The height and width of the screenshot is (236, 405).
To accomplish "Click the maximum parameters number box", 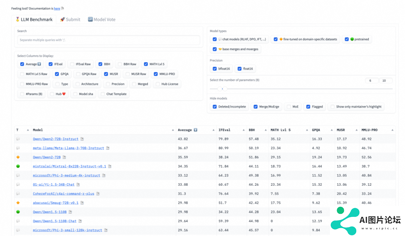I will tap(385, 81).
